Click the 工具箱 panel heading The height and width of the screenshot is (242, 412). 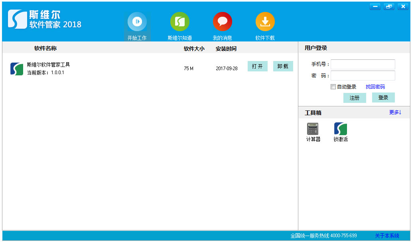coord(313,113)
